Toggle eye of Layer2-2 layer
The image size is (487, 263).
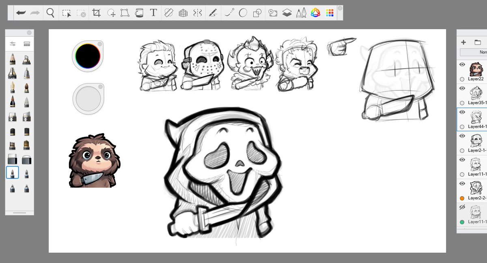pos(462,184)
